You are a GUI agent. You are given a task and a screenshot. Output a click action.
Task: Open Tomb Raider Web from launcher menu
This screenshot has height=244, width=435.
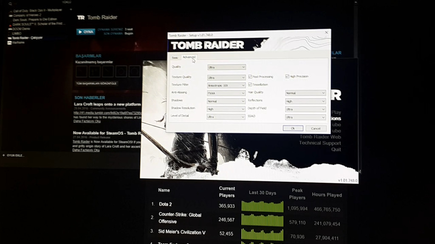[x=320, y=137]
